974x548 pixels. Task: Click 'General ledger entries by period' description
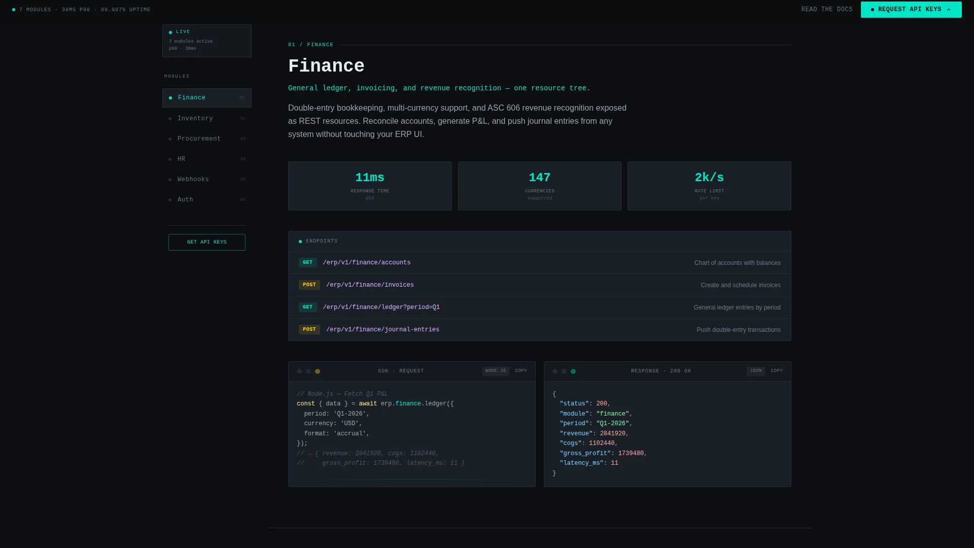pos(737,307)
